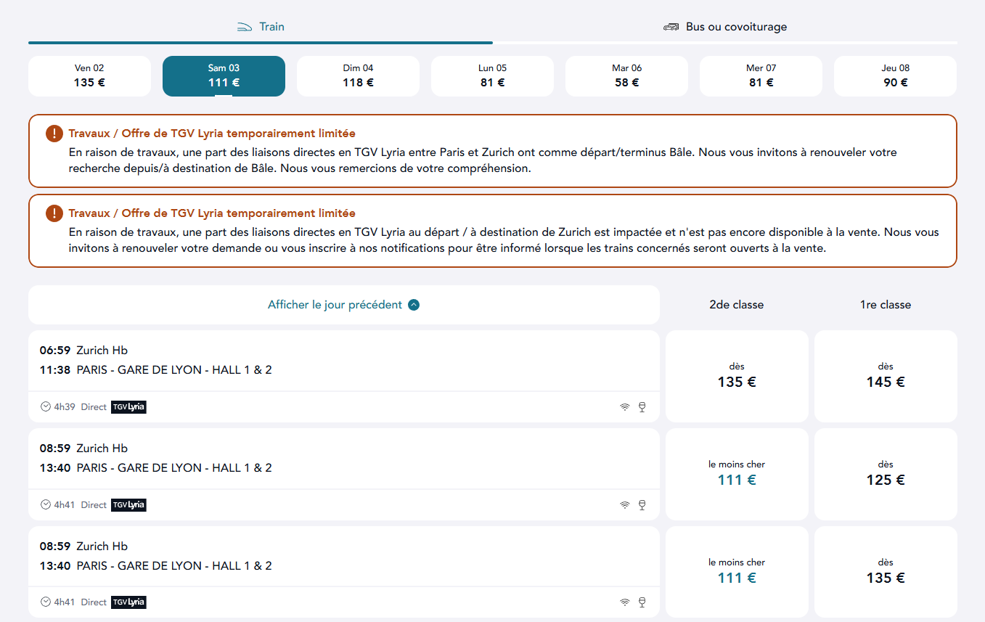Click the warning icon mentioning Bâle terminus

[54, 134]
